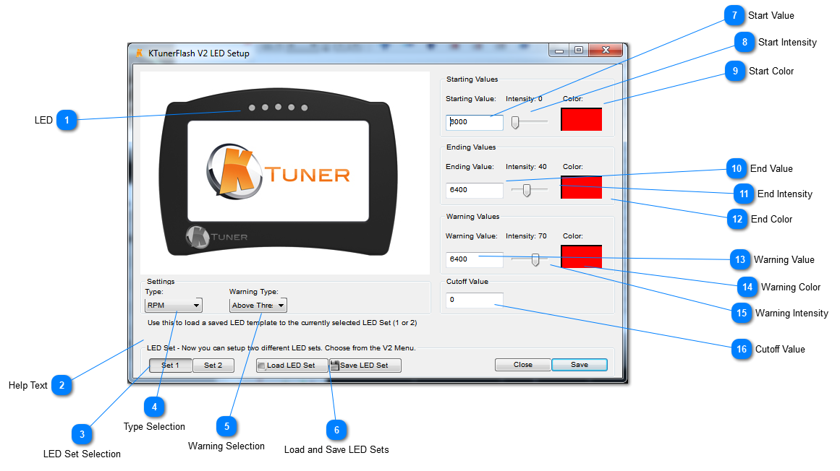Open the warning color swatch picker
The image size is (840, 471).
[x=581, y=256]
